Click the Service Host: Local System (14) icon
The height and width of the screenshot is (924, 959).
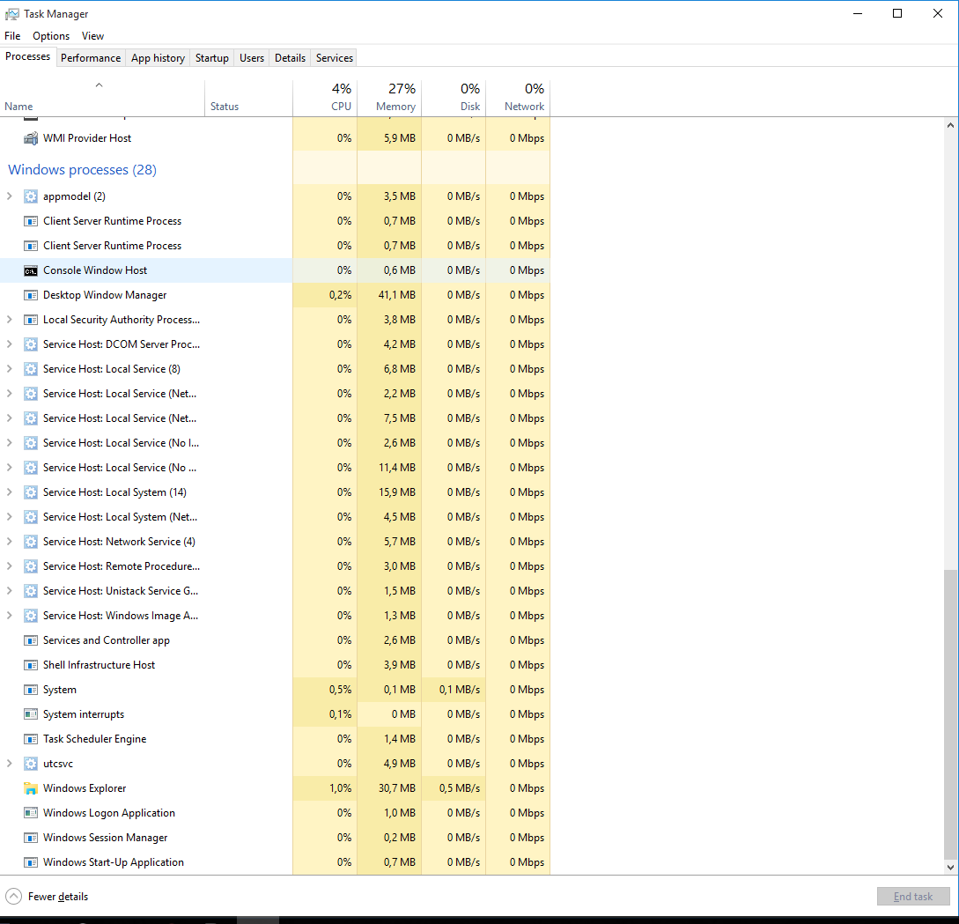31,492
